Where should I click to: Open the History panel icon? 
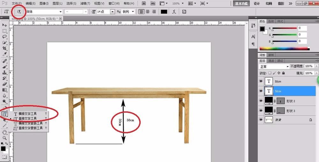253,25
